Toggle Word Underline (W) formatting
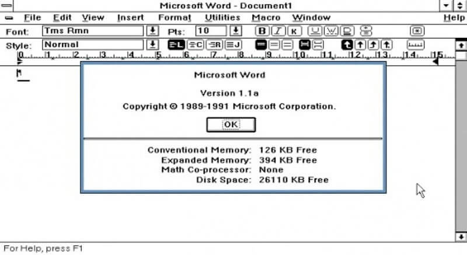This screenshot has height=255, width=467. click(331, 31)
